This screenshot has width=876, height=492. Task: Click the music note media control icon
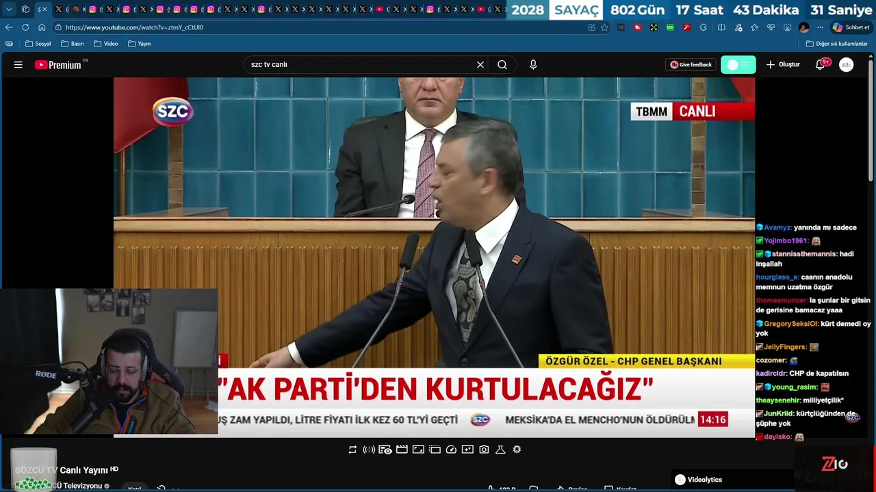[x=738, y=27]
